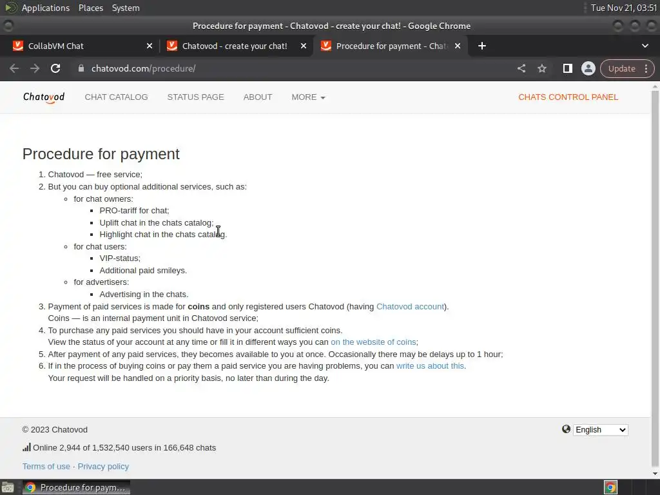
Task: Click the globe icon near language selector
Action: pos(566,429)
